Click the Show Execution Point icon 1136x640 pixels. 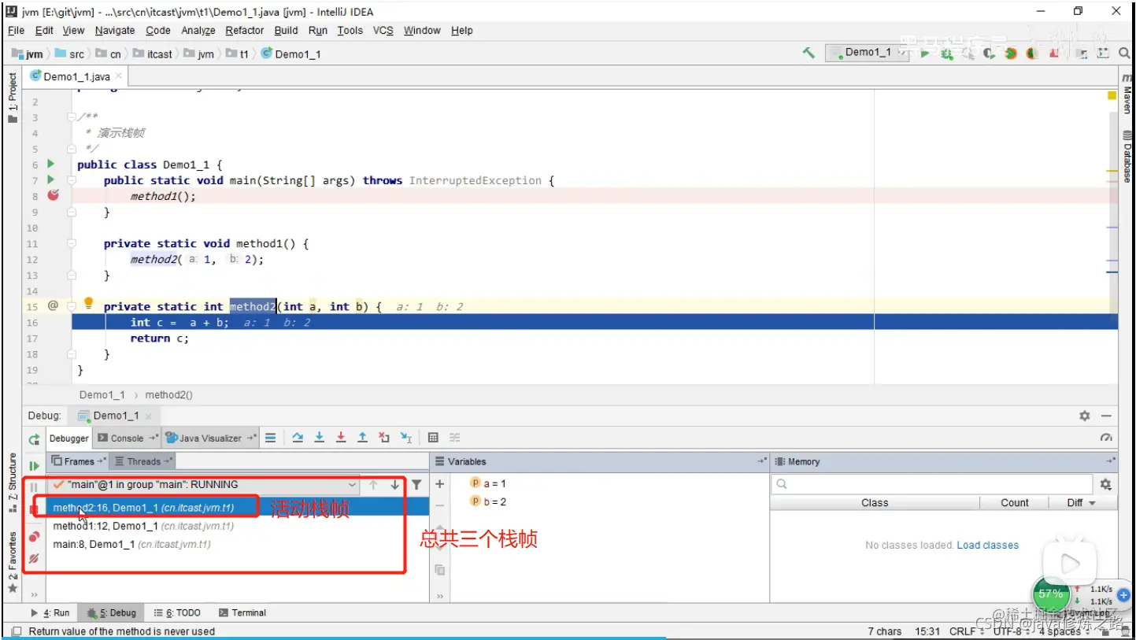click(x=270, y=438)
